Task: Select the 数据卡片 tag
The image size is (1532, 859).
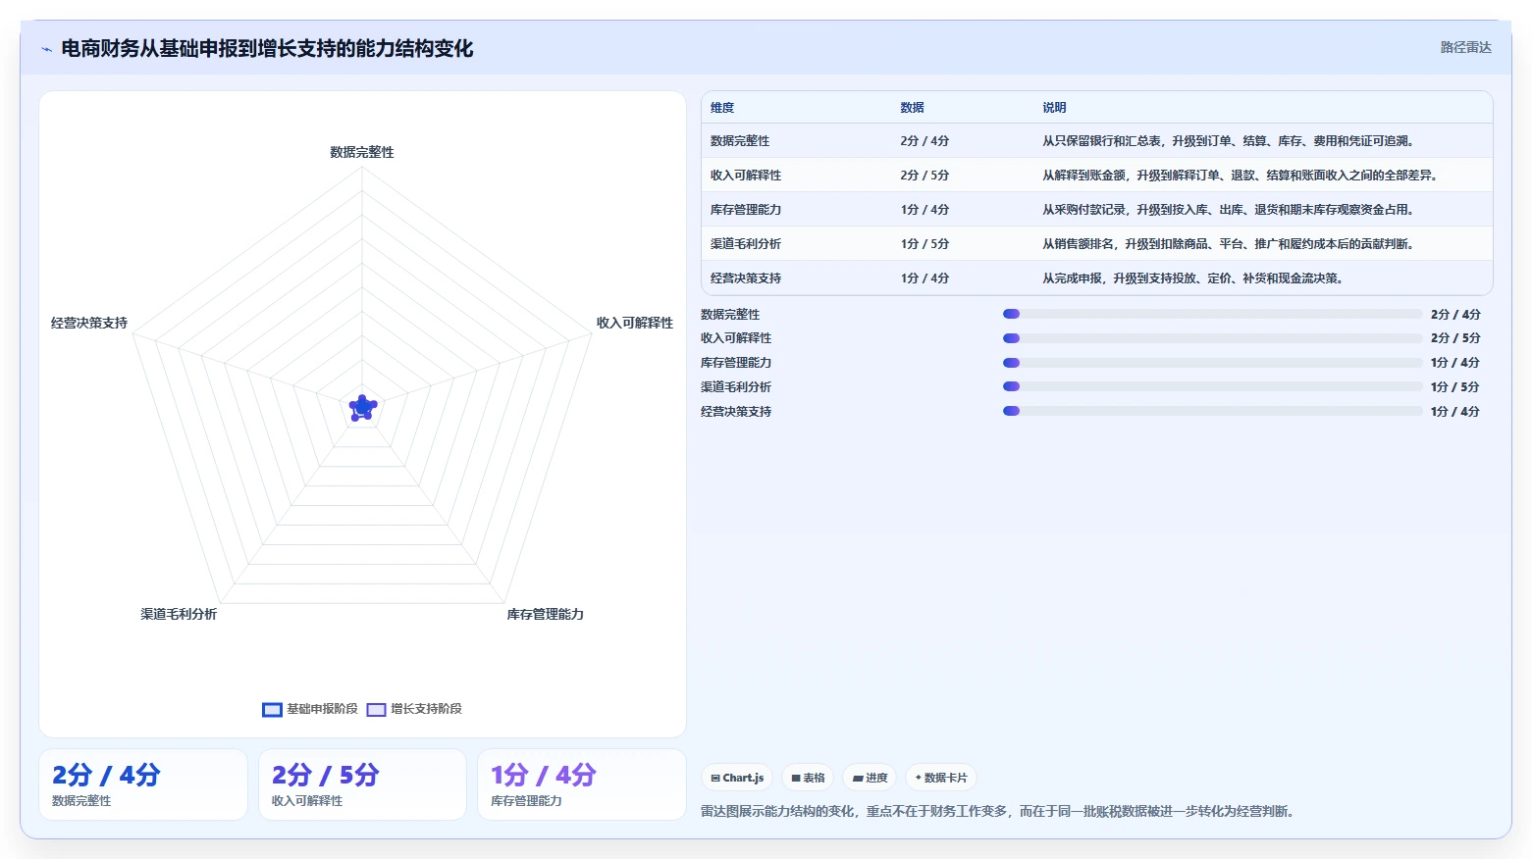Action: [940, 778]
